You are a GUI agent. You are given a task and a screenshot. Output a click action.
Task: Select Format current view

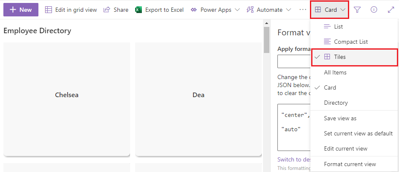tap(354, 164)
